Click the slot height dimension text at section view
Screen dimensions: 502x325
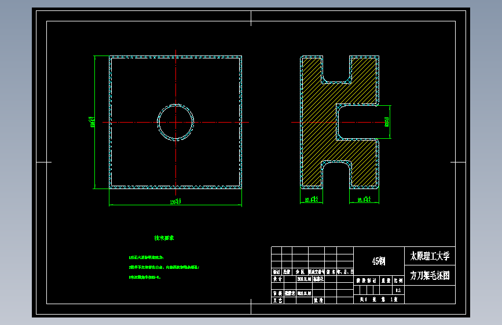[387, 122]
